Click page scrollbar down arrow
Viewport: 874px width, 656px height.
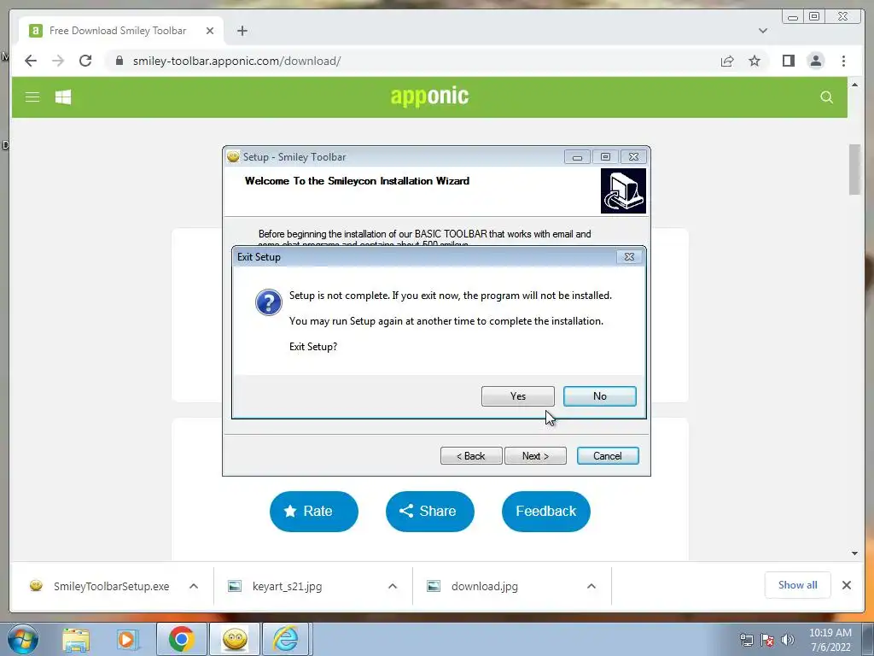tap(854, 553)
